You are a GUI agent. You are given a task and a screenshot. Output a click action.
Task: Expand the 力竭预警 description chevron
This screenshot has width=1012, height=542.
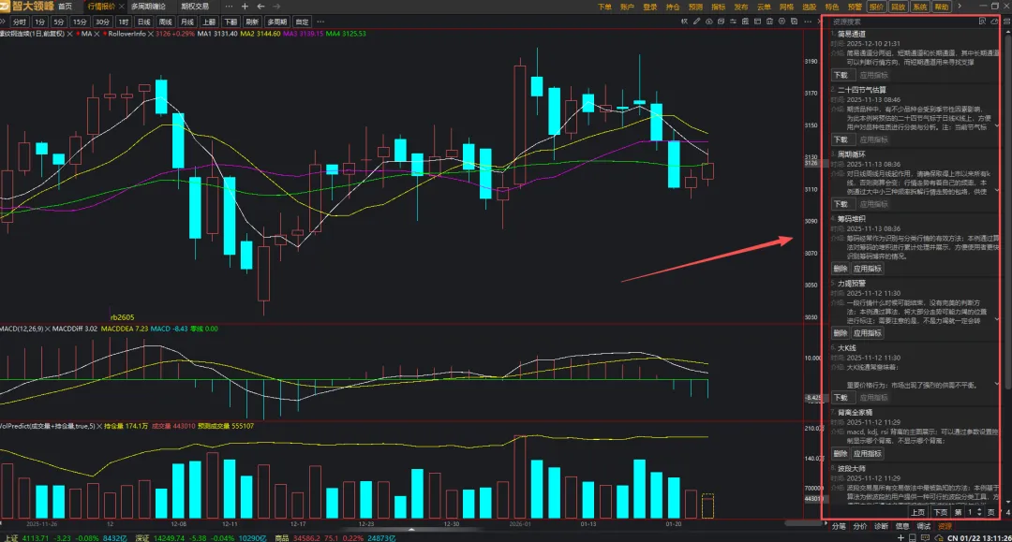pyautogui.click(x=998, y=319)
